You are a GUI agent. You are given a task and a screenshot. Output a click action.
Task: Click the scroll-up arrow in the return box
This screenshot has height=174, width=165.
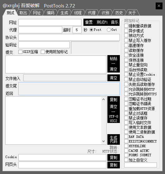[x=104, y=99]
